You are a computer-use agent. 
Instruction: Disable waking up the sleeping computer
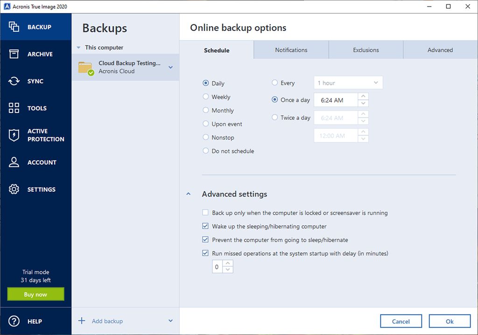(205, 226)
